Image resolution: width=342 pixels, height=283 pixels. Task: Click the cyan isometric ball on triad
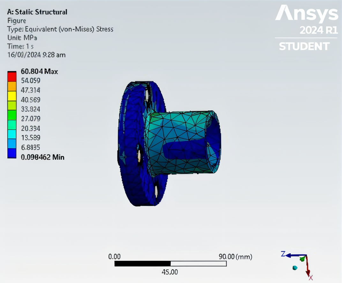tap(295, 268)
